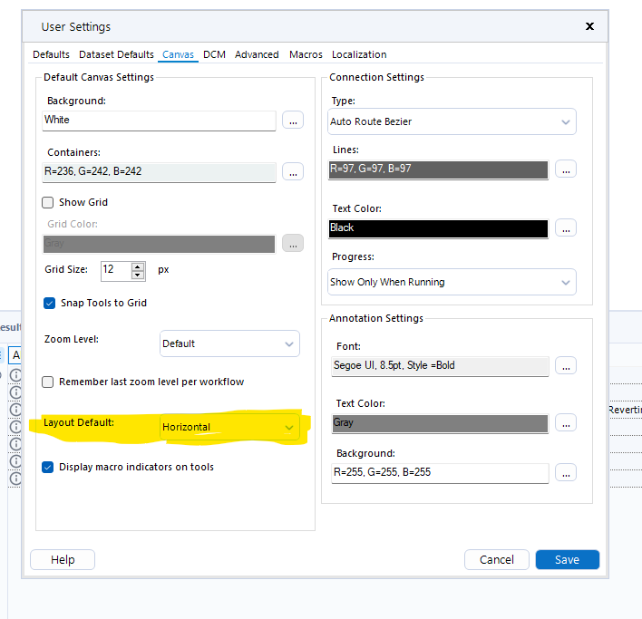Enable the Show Grid checkbox
The image size is (642, 619).
(48, 202)
